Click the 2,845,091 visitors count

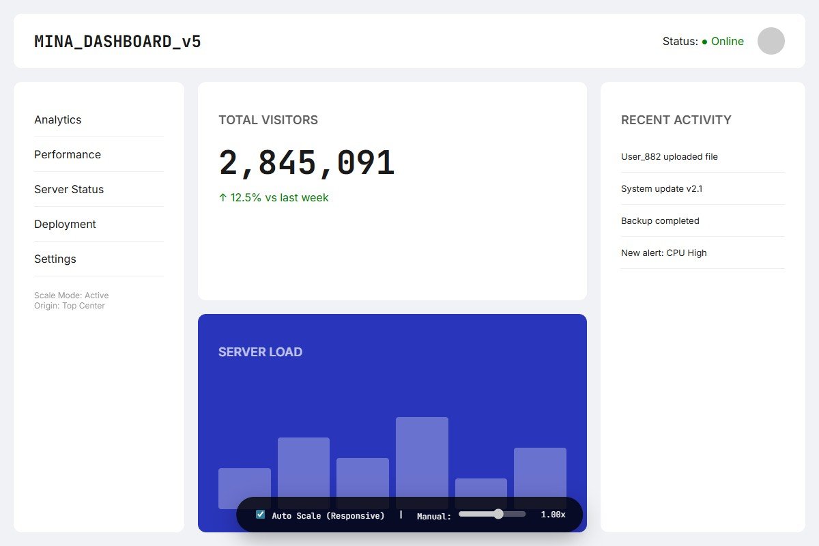[306, 163]
